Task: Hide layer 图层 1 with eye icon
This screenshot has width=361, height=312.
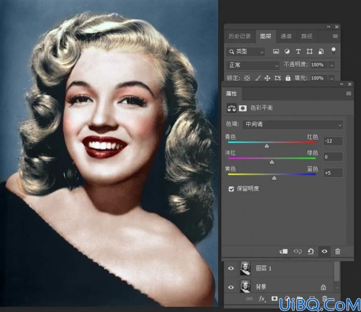Action: click(231, 268)
